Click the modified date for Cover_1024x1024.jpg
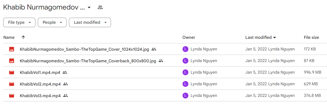The height and width of the screenshot is (104, 327). 256,49
